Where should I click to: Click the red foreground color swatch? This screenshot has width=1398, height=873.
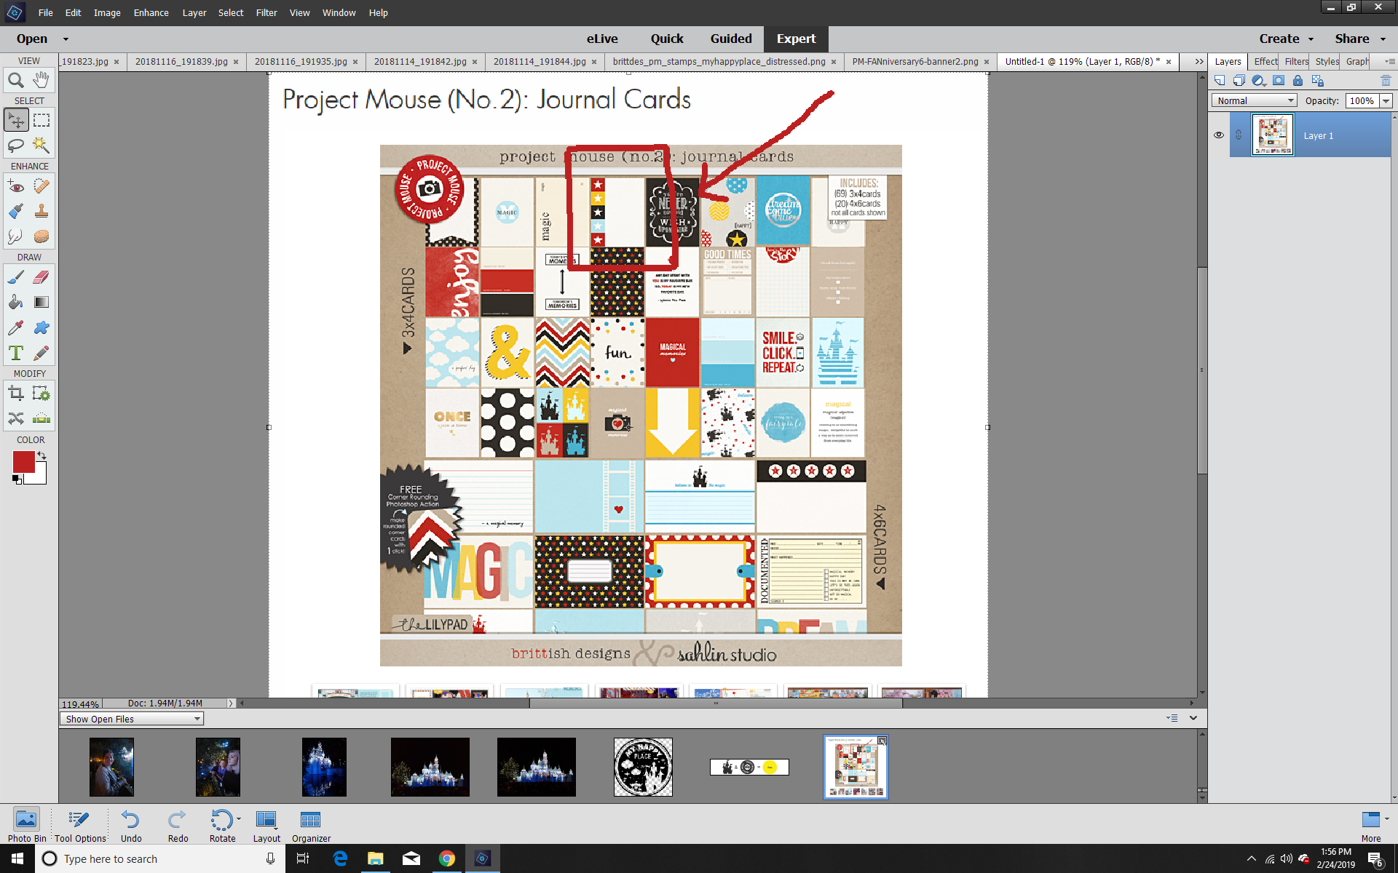(23, 461)
